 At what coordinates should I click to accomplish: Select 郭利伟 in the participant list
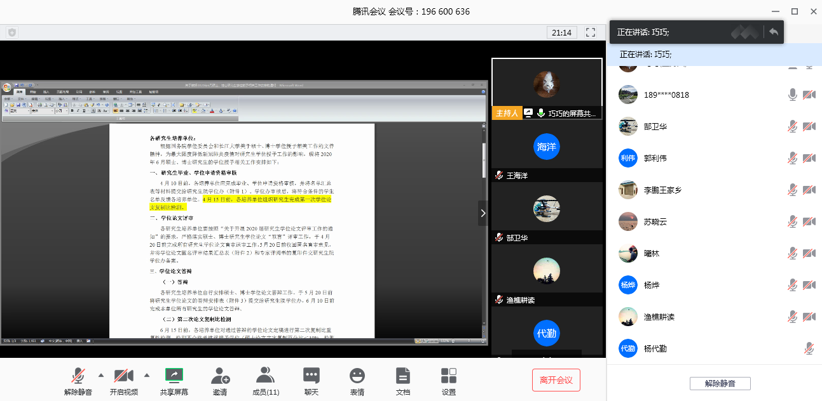coord(655,158)
